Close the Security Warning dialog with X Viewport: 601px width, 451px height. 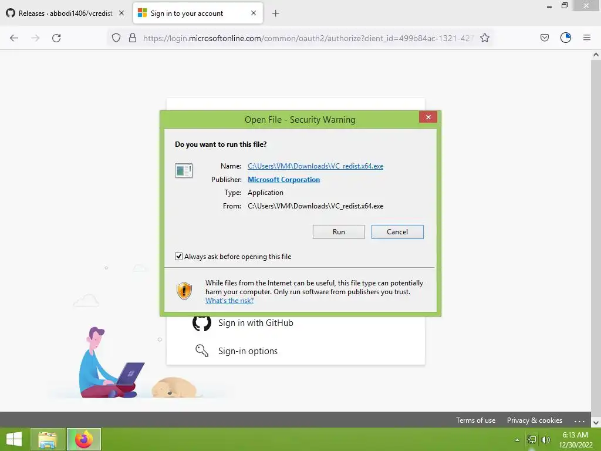(x=428, y=117)
